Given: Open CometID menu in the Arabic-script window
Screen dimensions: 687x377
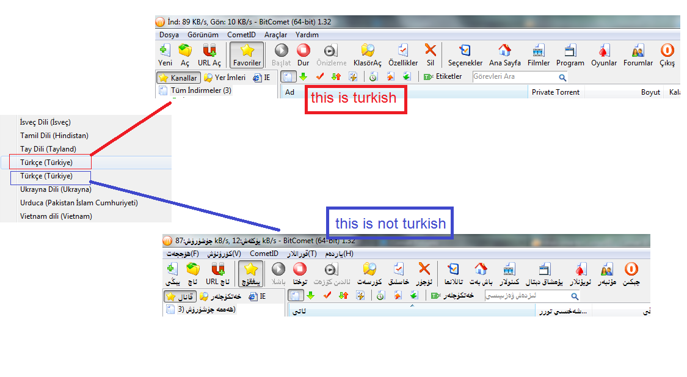Looking at the screenshot, I should pos(264,254).
